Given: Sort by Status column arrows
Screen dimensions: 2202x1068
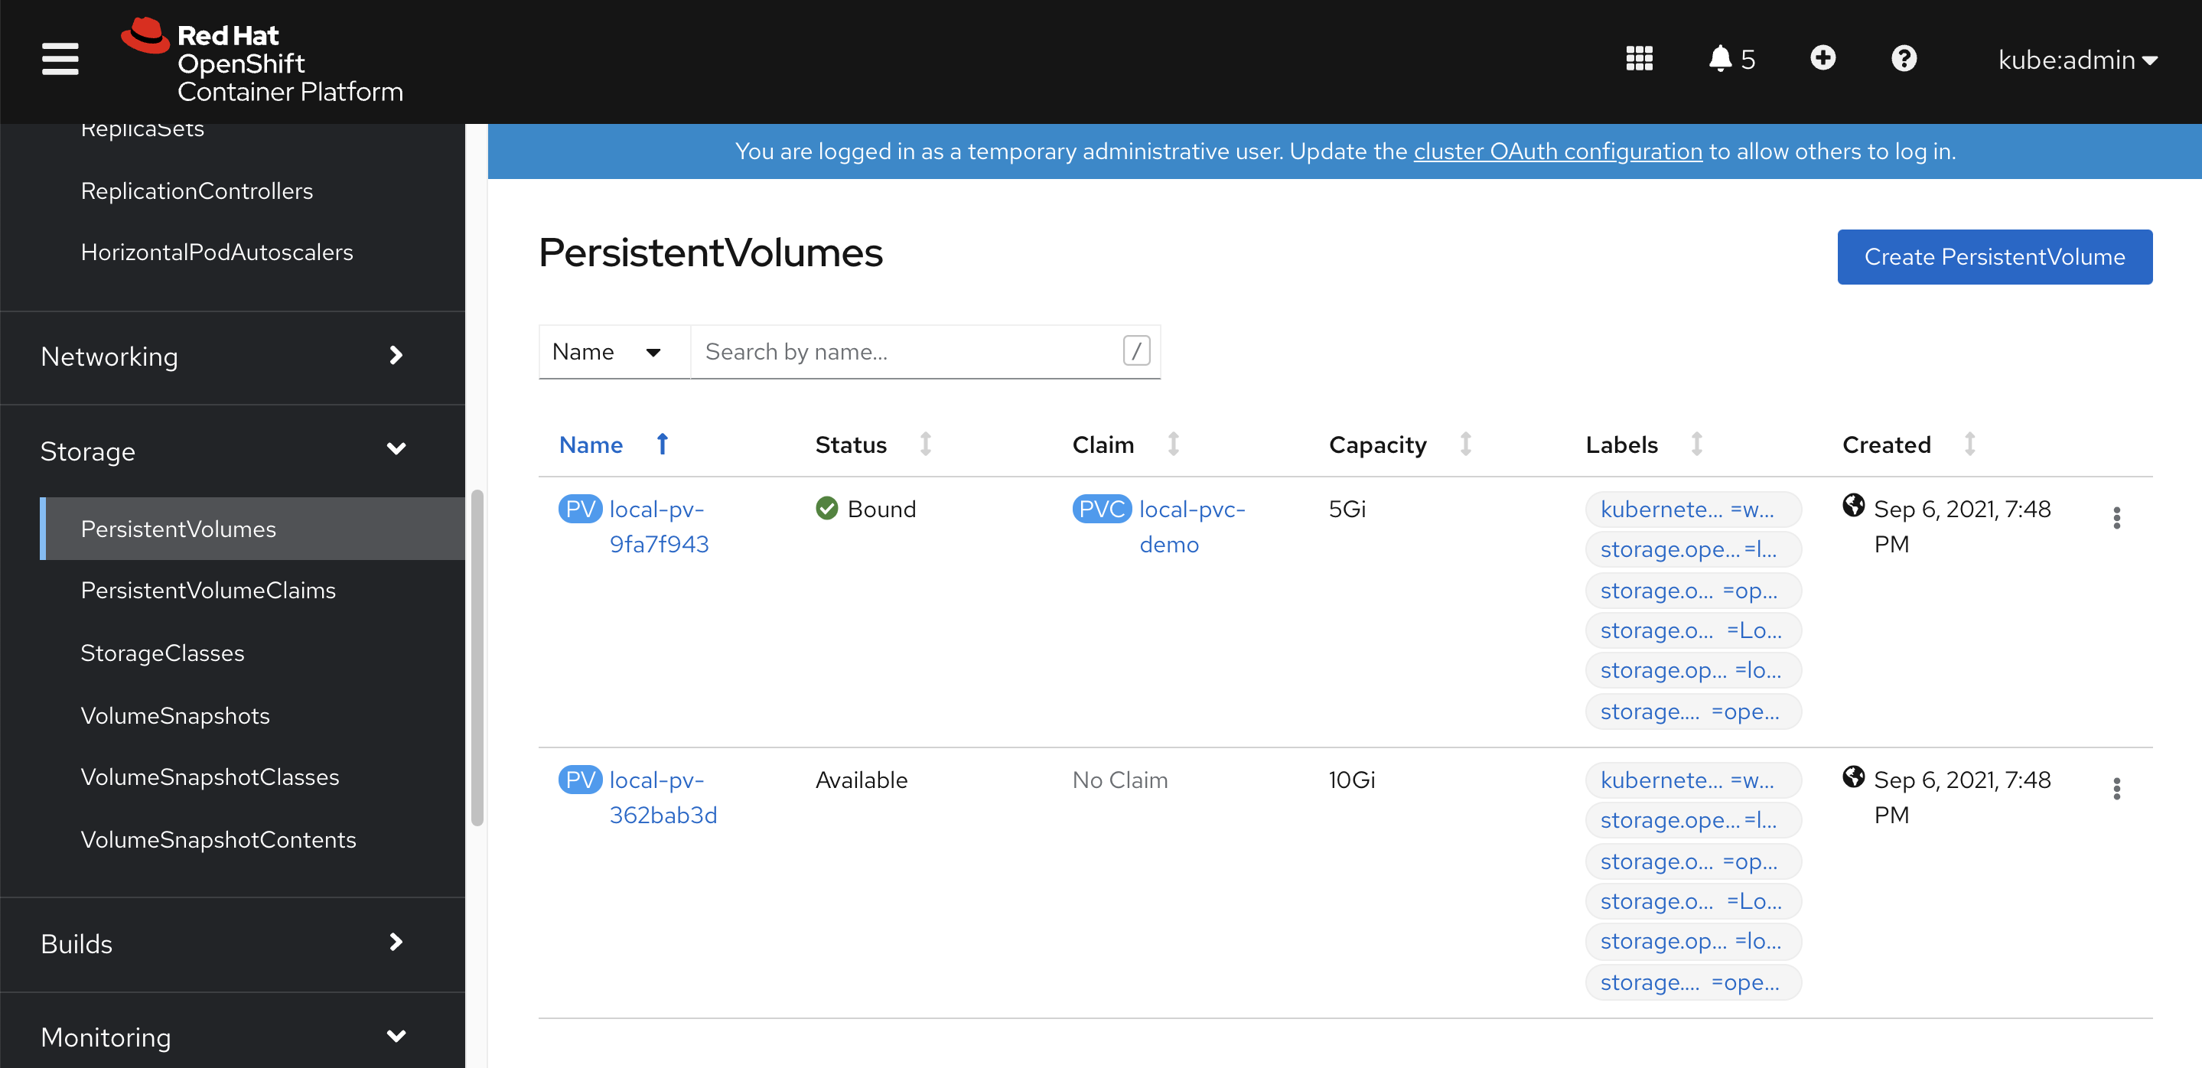Looking at the screenshot, I should pos(925,444).
